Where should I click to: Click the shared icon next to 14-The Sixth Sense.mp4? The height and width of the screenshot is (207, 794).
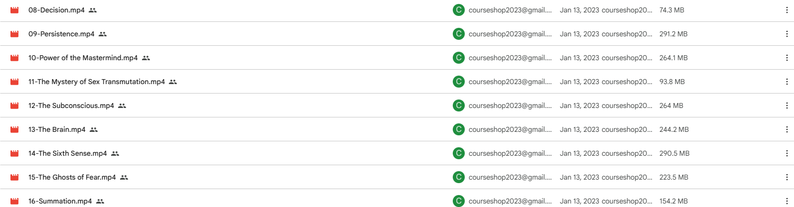[x=115, y=153]
